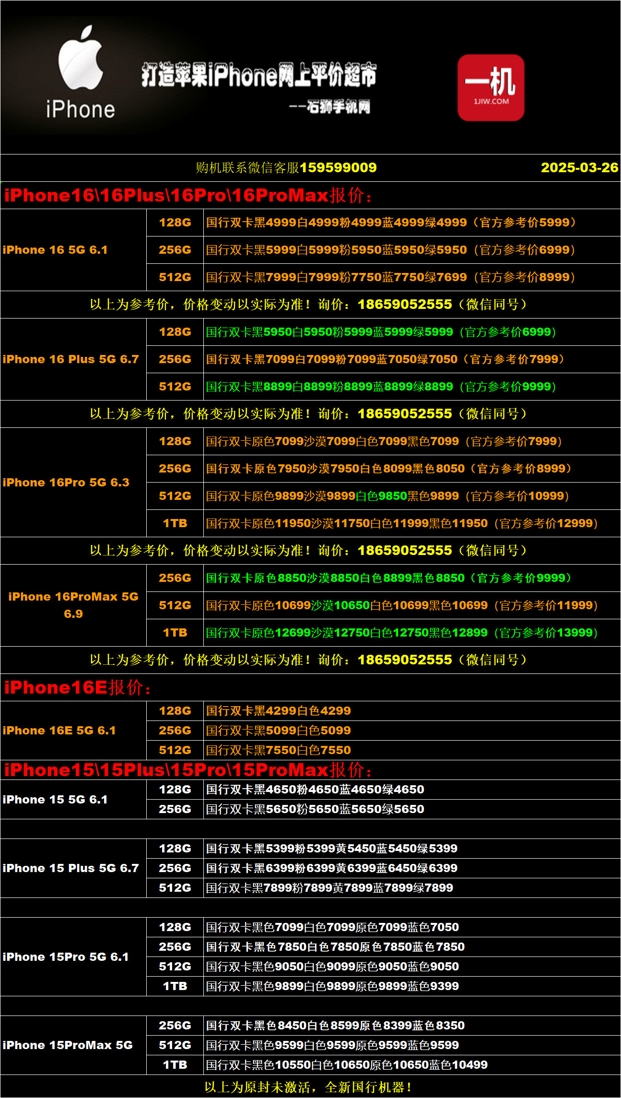
Task: Click the 16E row 黑7550白色7550
Action: pyautogui.click(x=412, y=750)
